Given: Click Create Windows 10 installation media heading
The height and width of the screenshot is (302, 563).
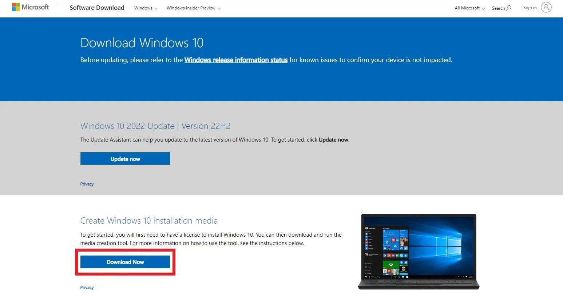Looking at the screenshot, I should coord(149,221).
